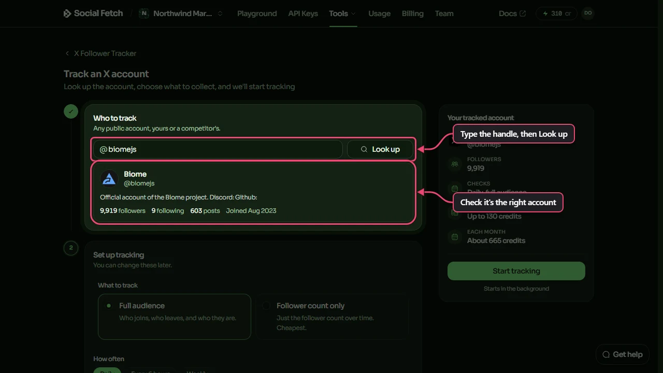The width and height of the screenshot is (663, 373).
Task: Click the Look up button
Action: point(381,149)
